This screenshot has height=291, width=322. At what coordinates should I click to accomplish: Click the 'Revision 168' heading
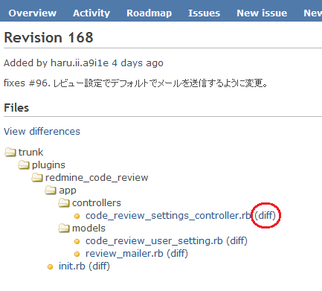point(48,38)
